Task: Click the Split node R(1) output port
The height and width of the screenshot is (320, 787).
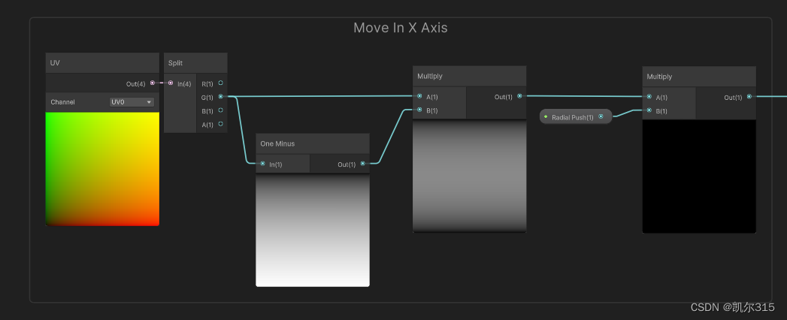Action: [x=220, y=83]
